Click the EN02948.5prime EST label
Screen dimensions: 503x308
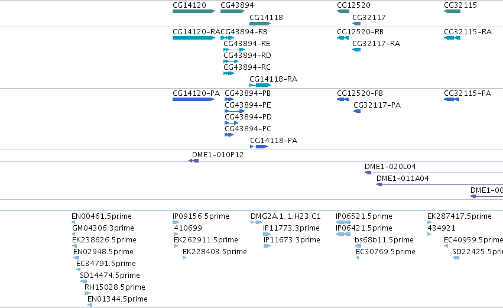[x=103, y=252]
